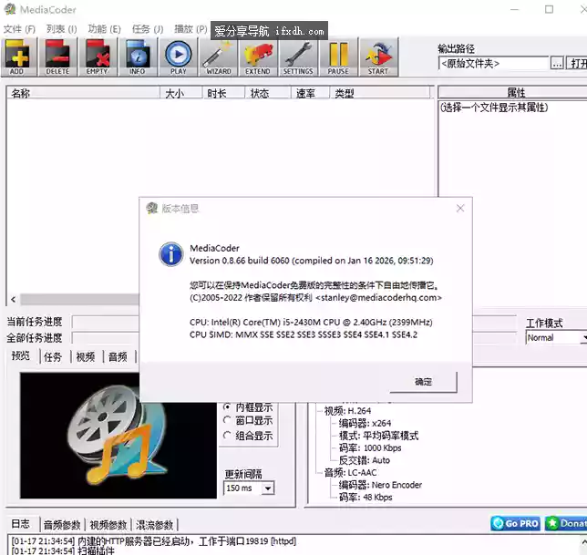Select the 编码器: Nero Encoder tree item

point(380,485)
